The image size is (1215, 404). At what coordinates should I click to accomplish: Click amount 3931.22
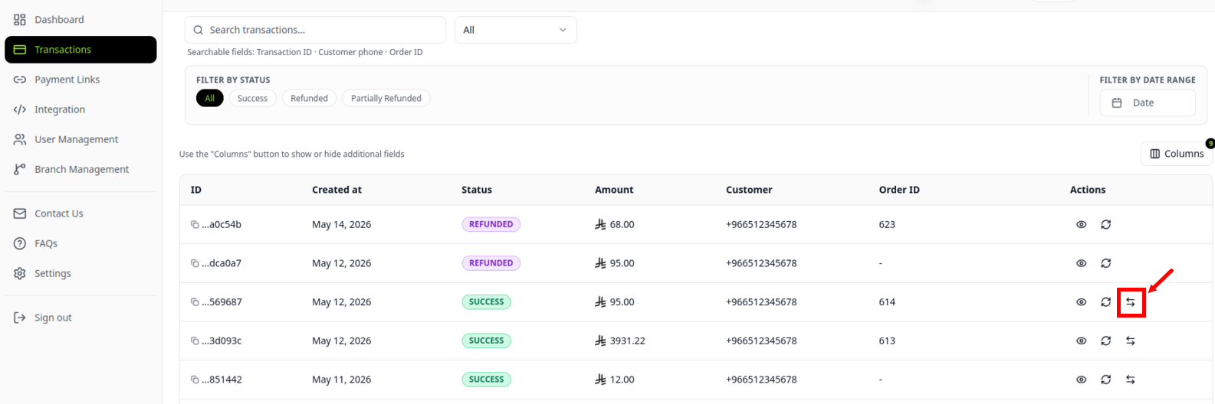tap(627, 340)
